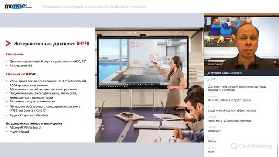Viewport: 279px width, 157px height.
Task: Click the bullet 'Абсолютно плоский экран с тонкими рамками'
Action: [44, 89]
